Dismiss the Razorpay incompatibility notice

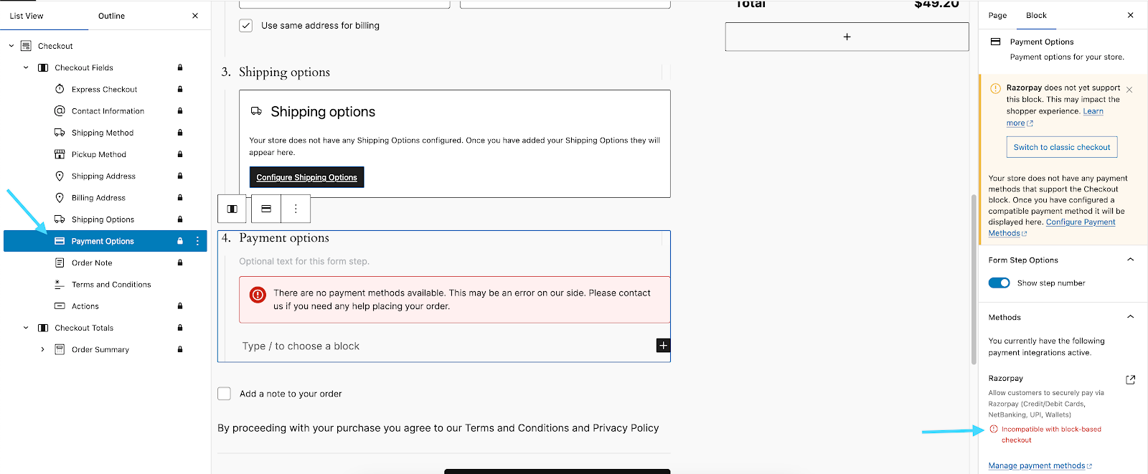coord(1129,90)
